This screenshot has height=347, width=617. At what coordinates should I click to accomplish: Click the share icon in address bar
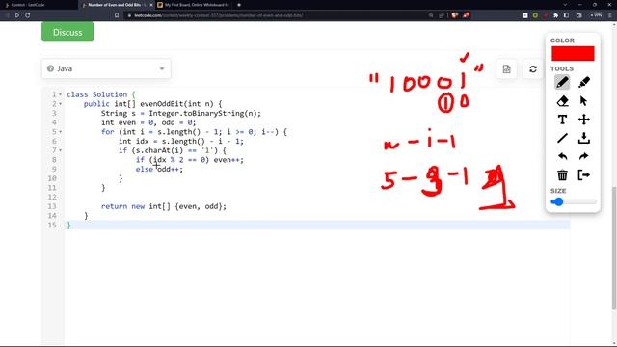[442, 15]
